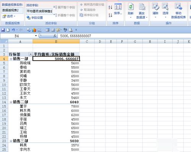Click the column chart icon in quick toolbar

[x=34, y=30]
